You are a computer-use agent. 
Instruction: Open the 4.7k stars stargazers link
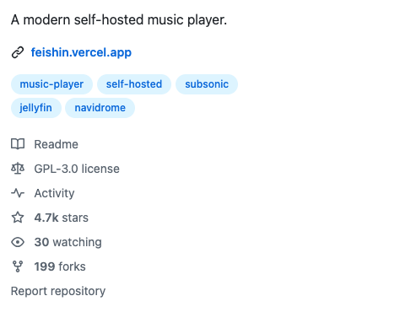[62, 218]
